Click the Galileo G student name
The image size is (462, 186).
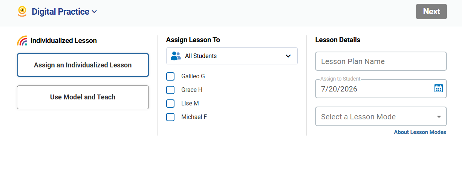(x=193, y=76)
